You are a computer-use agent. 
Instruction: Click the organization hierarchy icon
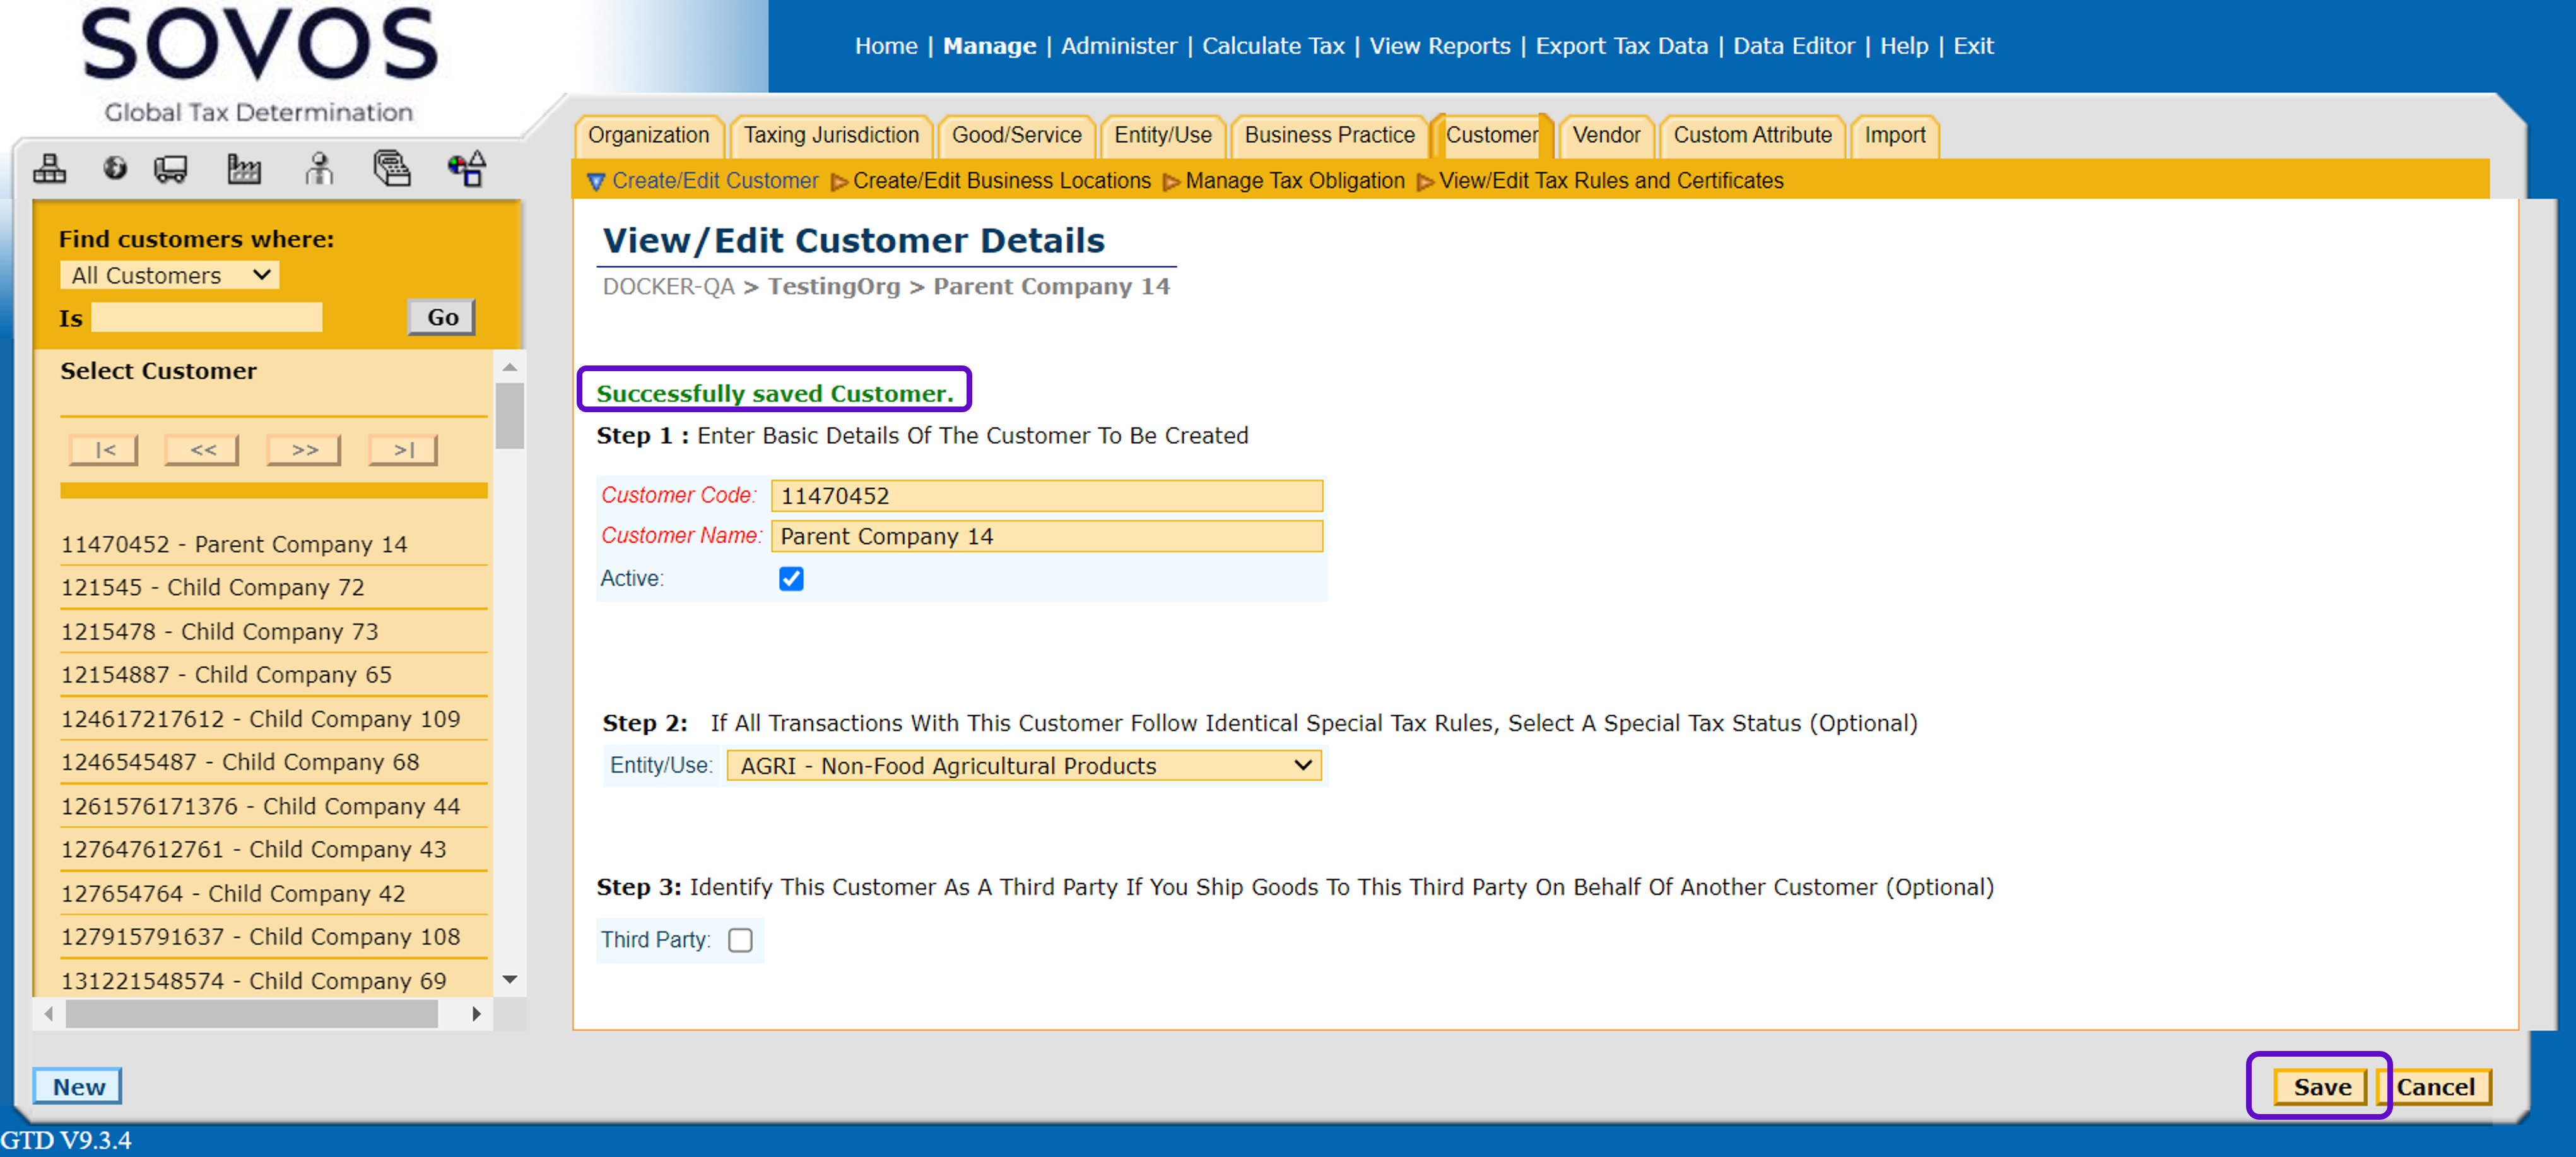tap(49, 168)
